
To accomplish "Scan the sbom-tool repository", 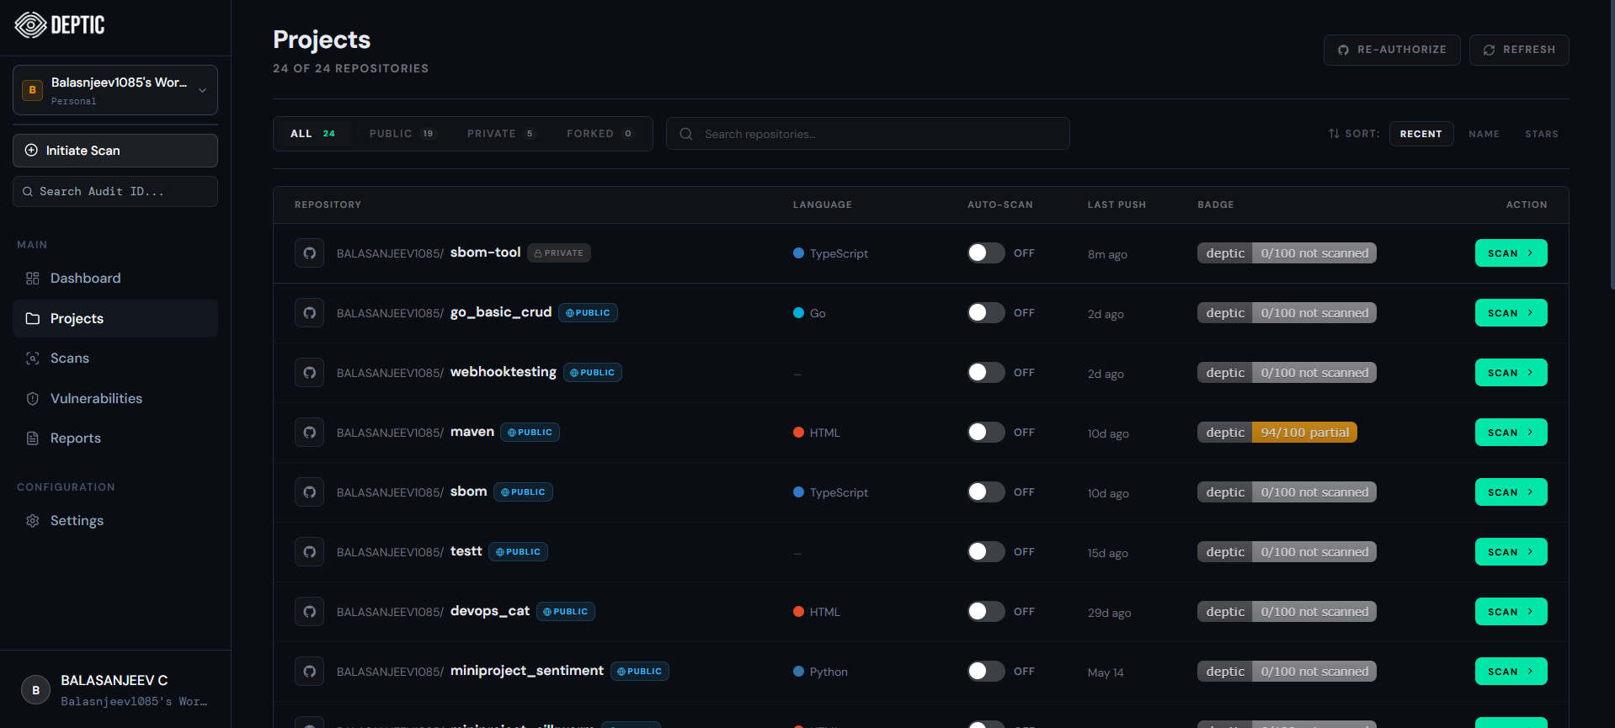I will [x=1511, y=253].
